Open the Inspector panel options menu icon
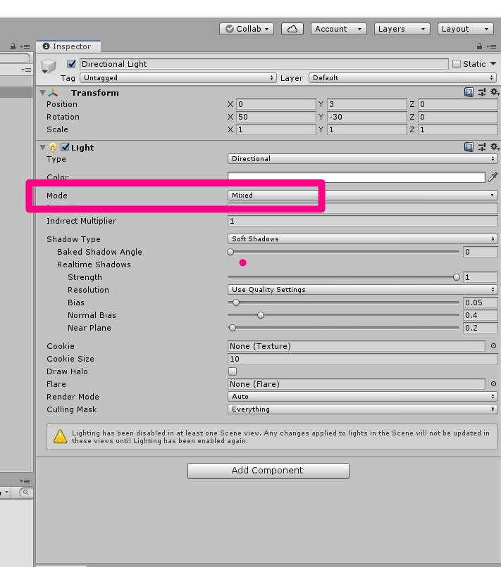 point(491,46)
